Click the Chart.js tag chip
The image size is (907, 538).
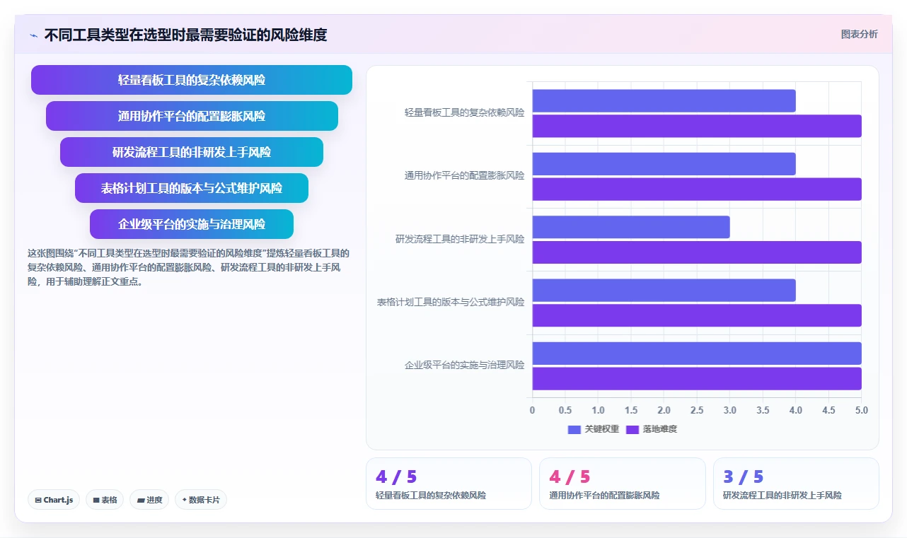tap(54, 500)
